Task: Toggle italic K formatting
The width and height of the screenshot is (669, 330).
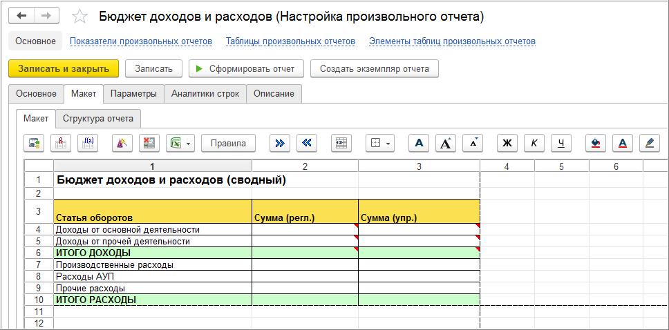Action: 534,144
